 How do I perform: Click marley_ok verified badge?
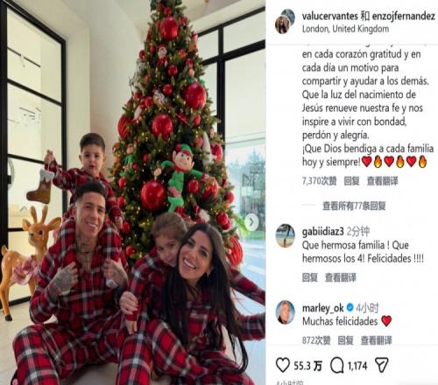tap(350, 307)
